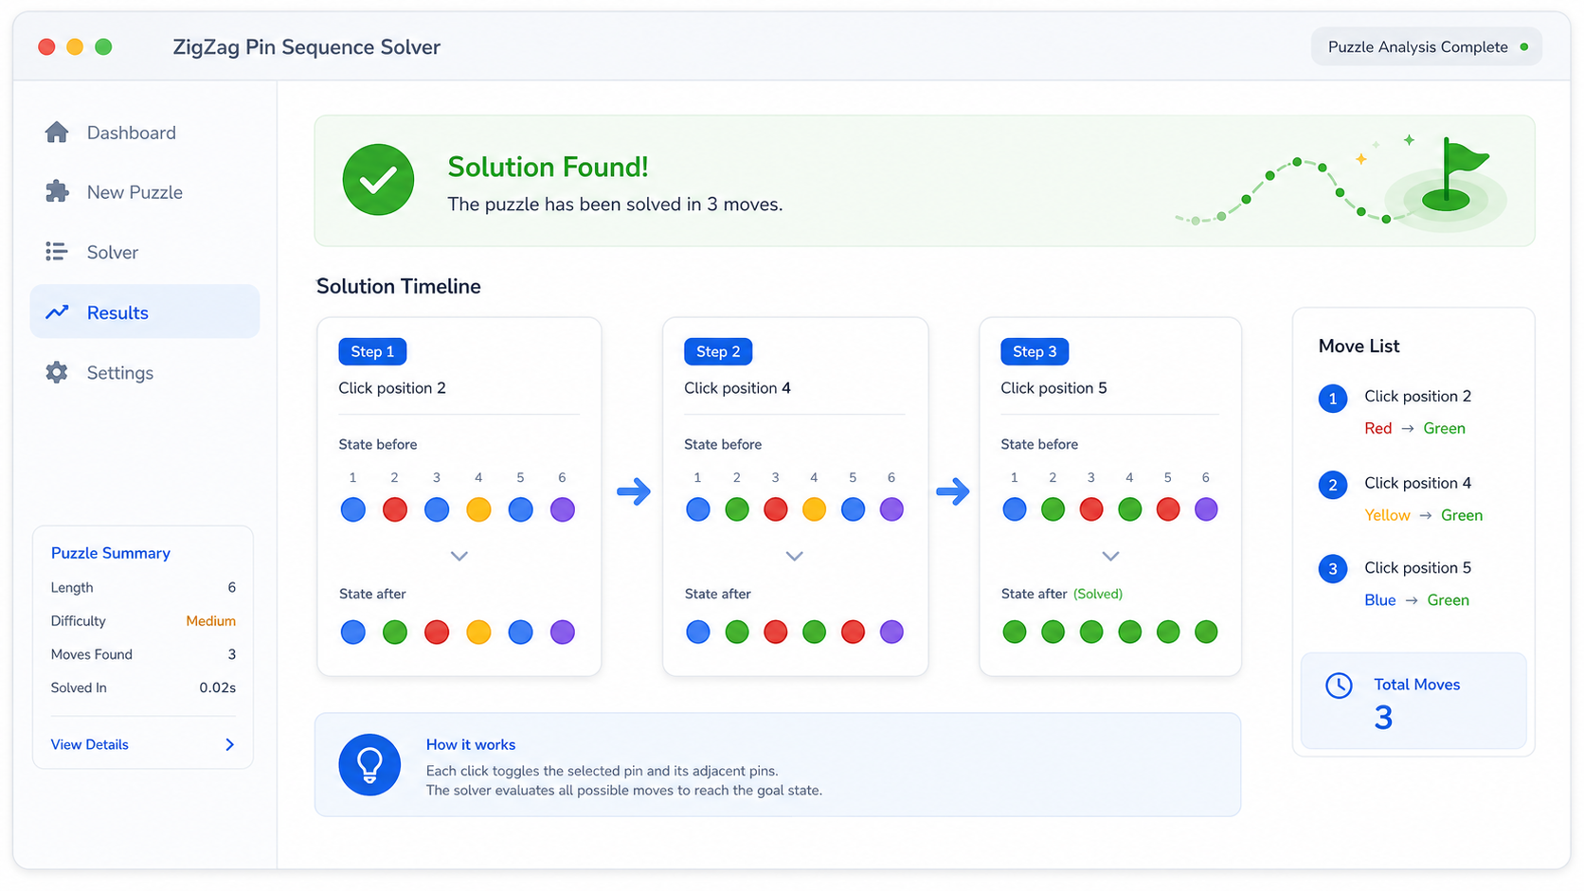
Task: Click the purple pin at position 6 in Step 2 State before
Action: pyautogui.click(x=891, y=509)
